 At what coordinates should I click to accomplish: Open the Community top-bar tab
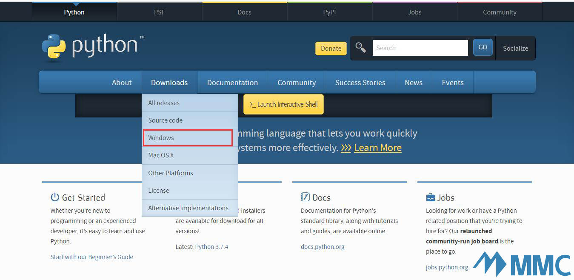tap(500, 12)
